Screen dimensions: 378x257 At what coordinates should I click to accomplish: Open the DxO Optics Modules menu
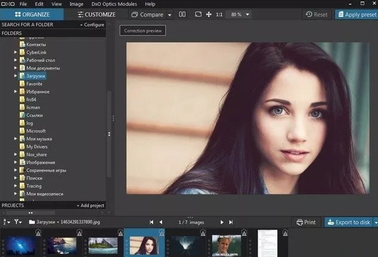pos(114,4)
